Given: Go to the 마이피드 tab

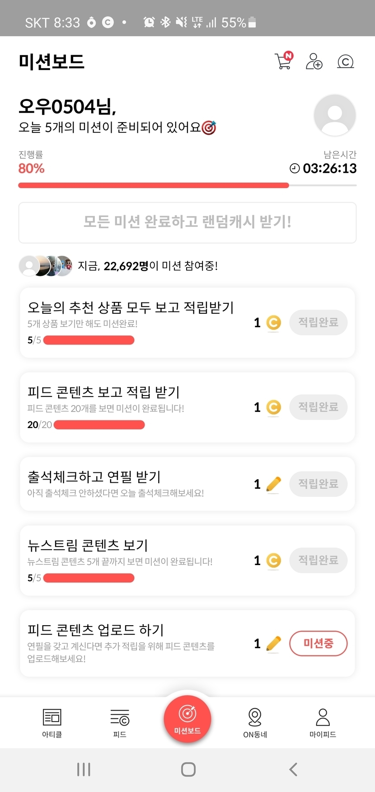Looking at the screenshot, I should 323,722.
